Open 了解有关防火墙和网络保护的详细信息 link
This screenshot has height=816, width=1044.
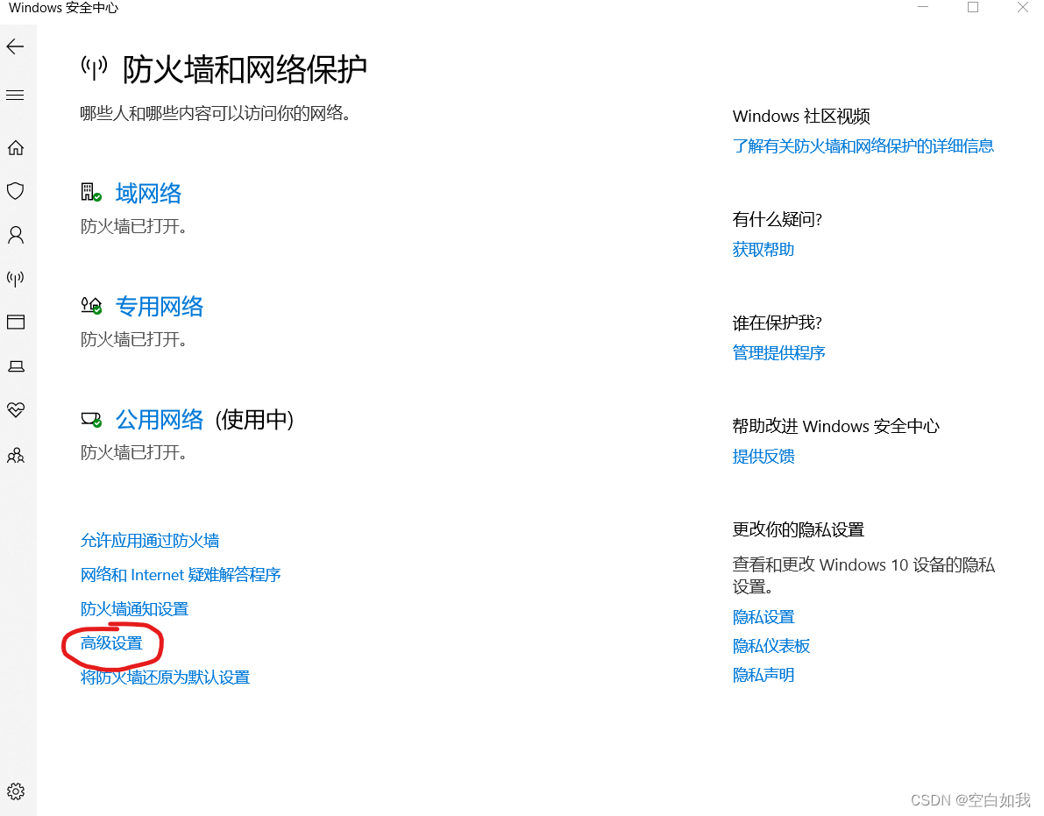point(863,145)
